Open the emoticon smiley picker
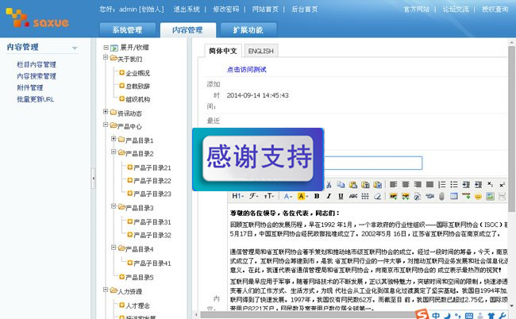This screenshot has width=516, height=319. click(x=478, y=196)
